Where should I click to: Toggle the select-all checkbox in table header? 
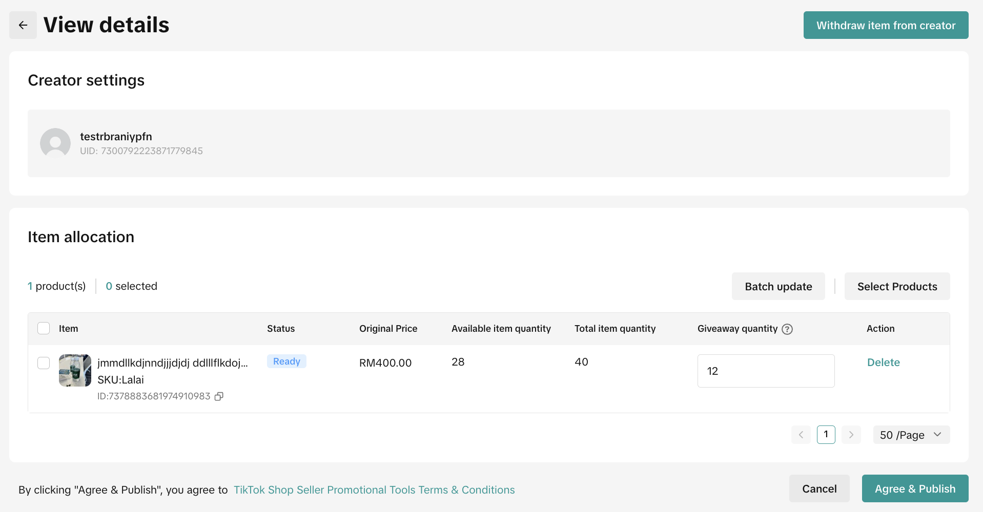(x=44, y=328)
